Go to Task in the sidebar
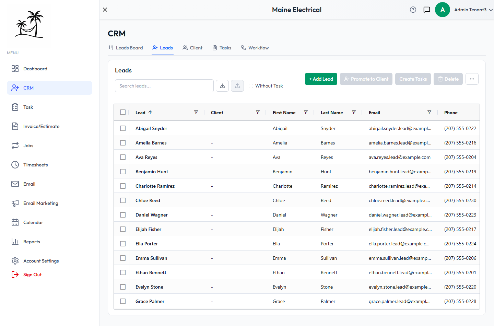This screenshot has height=326, width=494. pos(49,107)
